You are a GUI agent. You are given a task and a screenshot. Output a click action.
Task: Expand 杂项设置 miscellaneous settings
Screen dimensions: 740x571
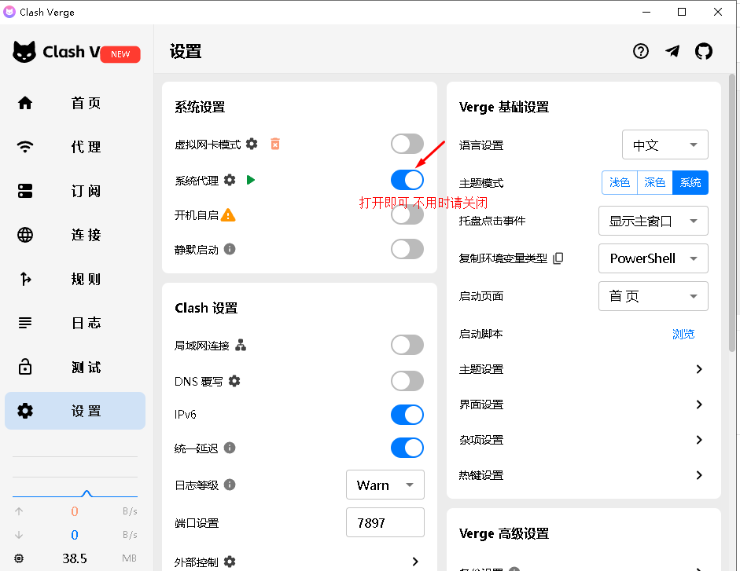pos(584,440)
